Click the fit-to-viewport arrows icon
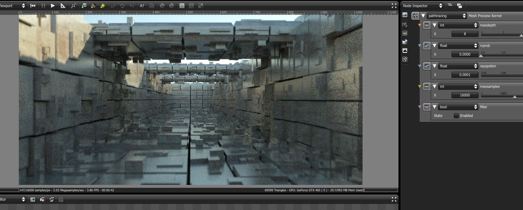Screen dimensions: 523x210 [x=74, y=6]
